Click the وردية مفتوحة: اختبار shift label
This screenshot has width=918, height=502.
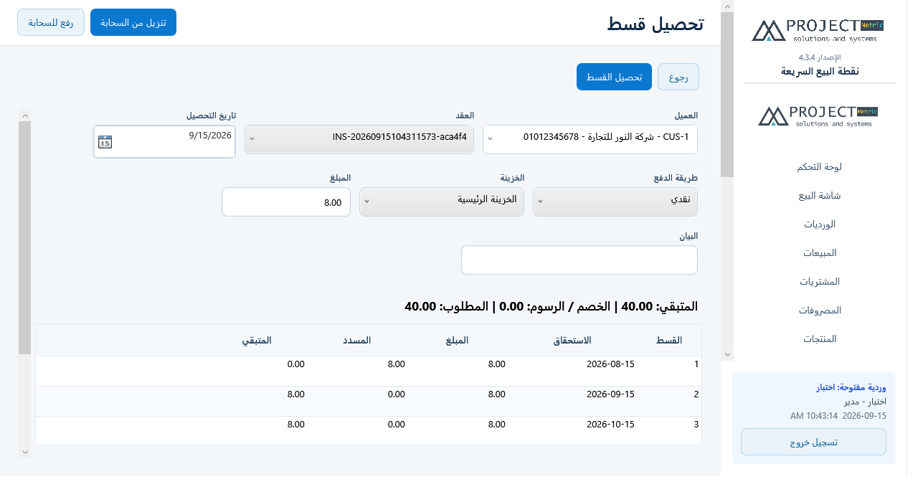(851, 388)
